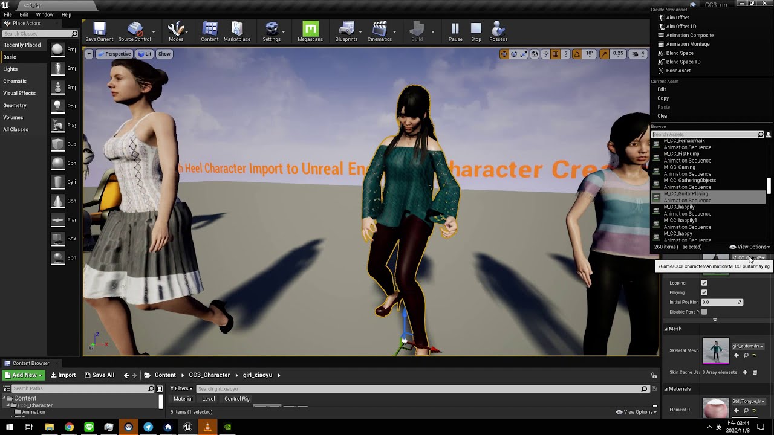
Task: Add a Skin Cache Usage array element
Action: tap(745, 372)
